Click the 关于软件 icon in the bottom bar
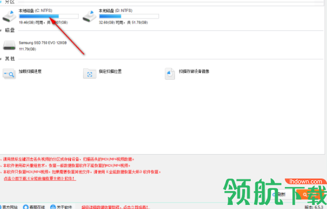 (53, 207)
